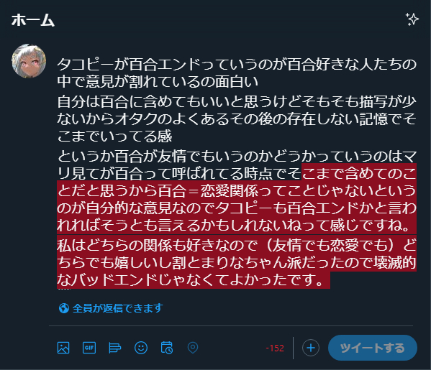Tag a location with the pin icon
This screenshot has width=431, height=370.
click(193, 348)
